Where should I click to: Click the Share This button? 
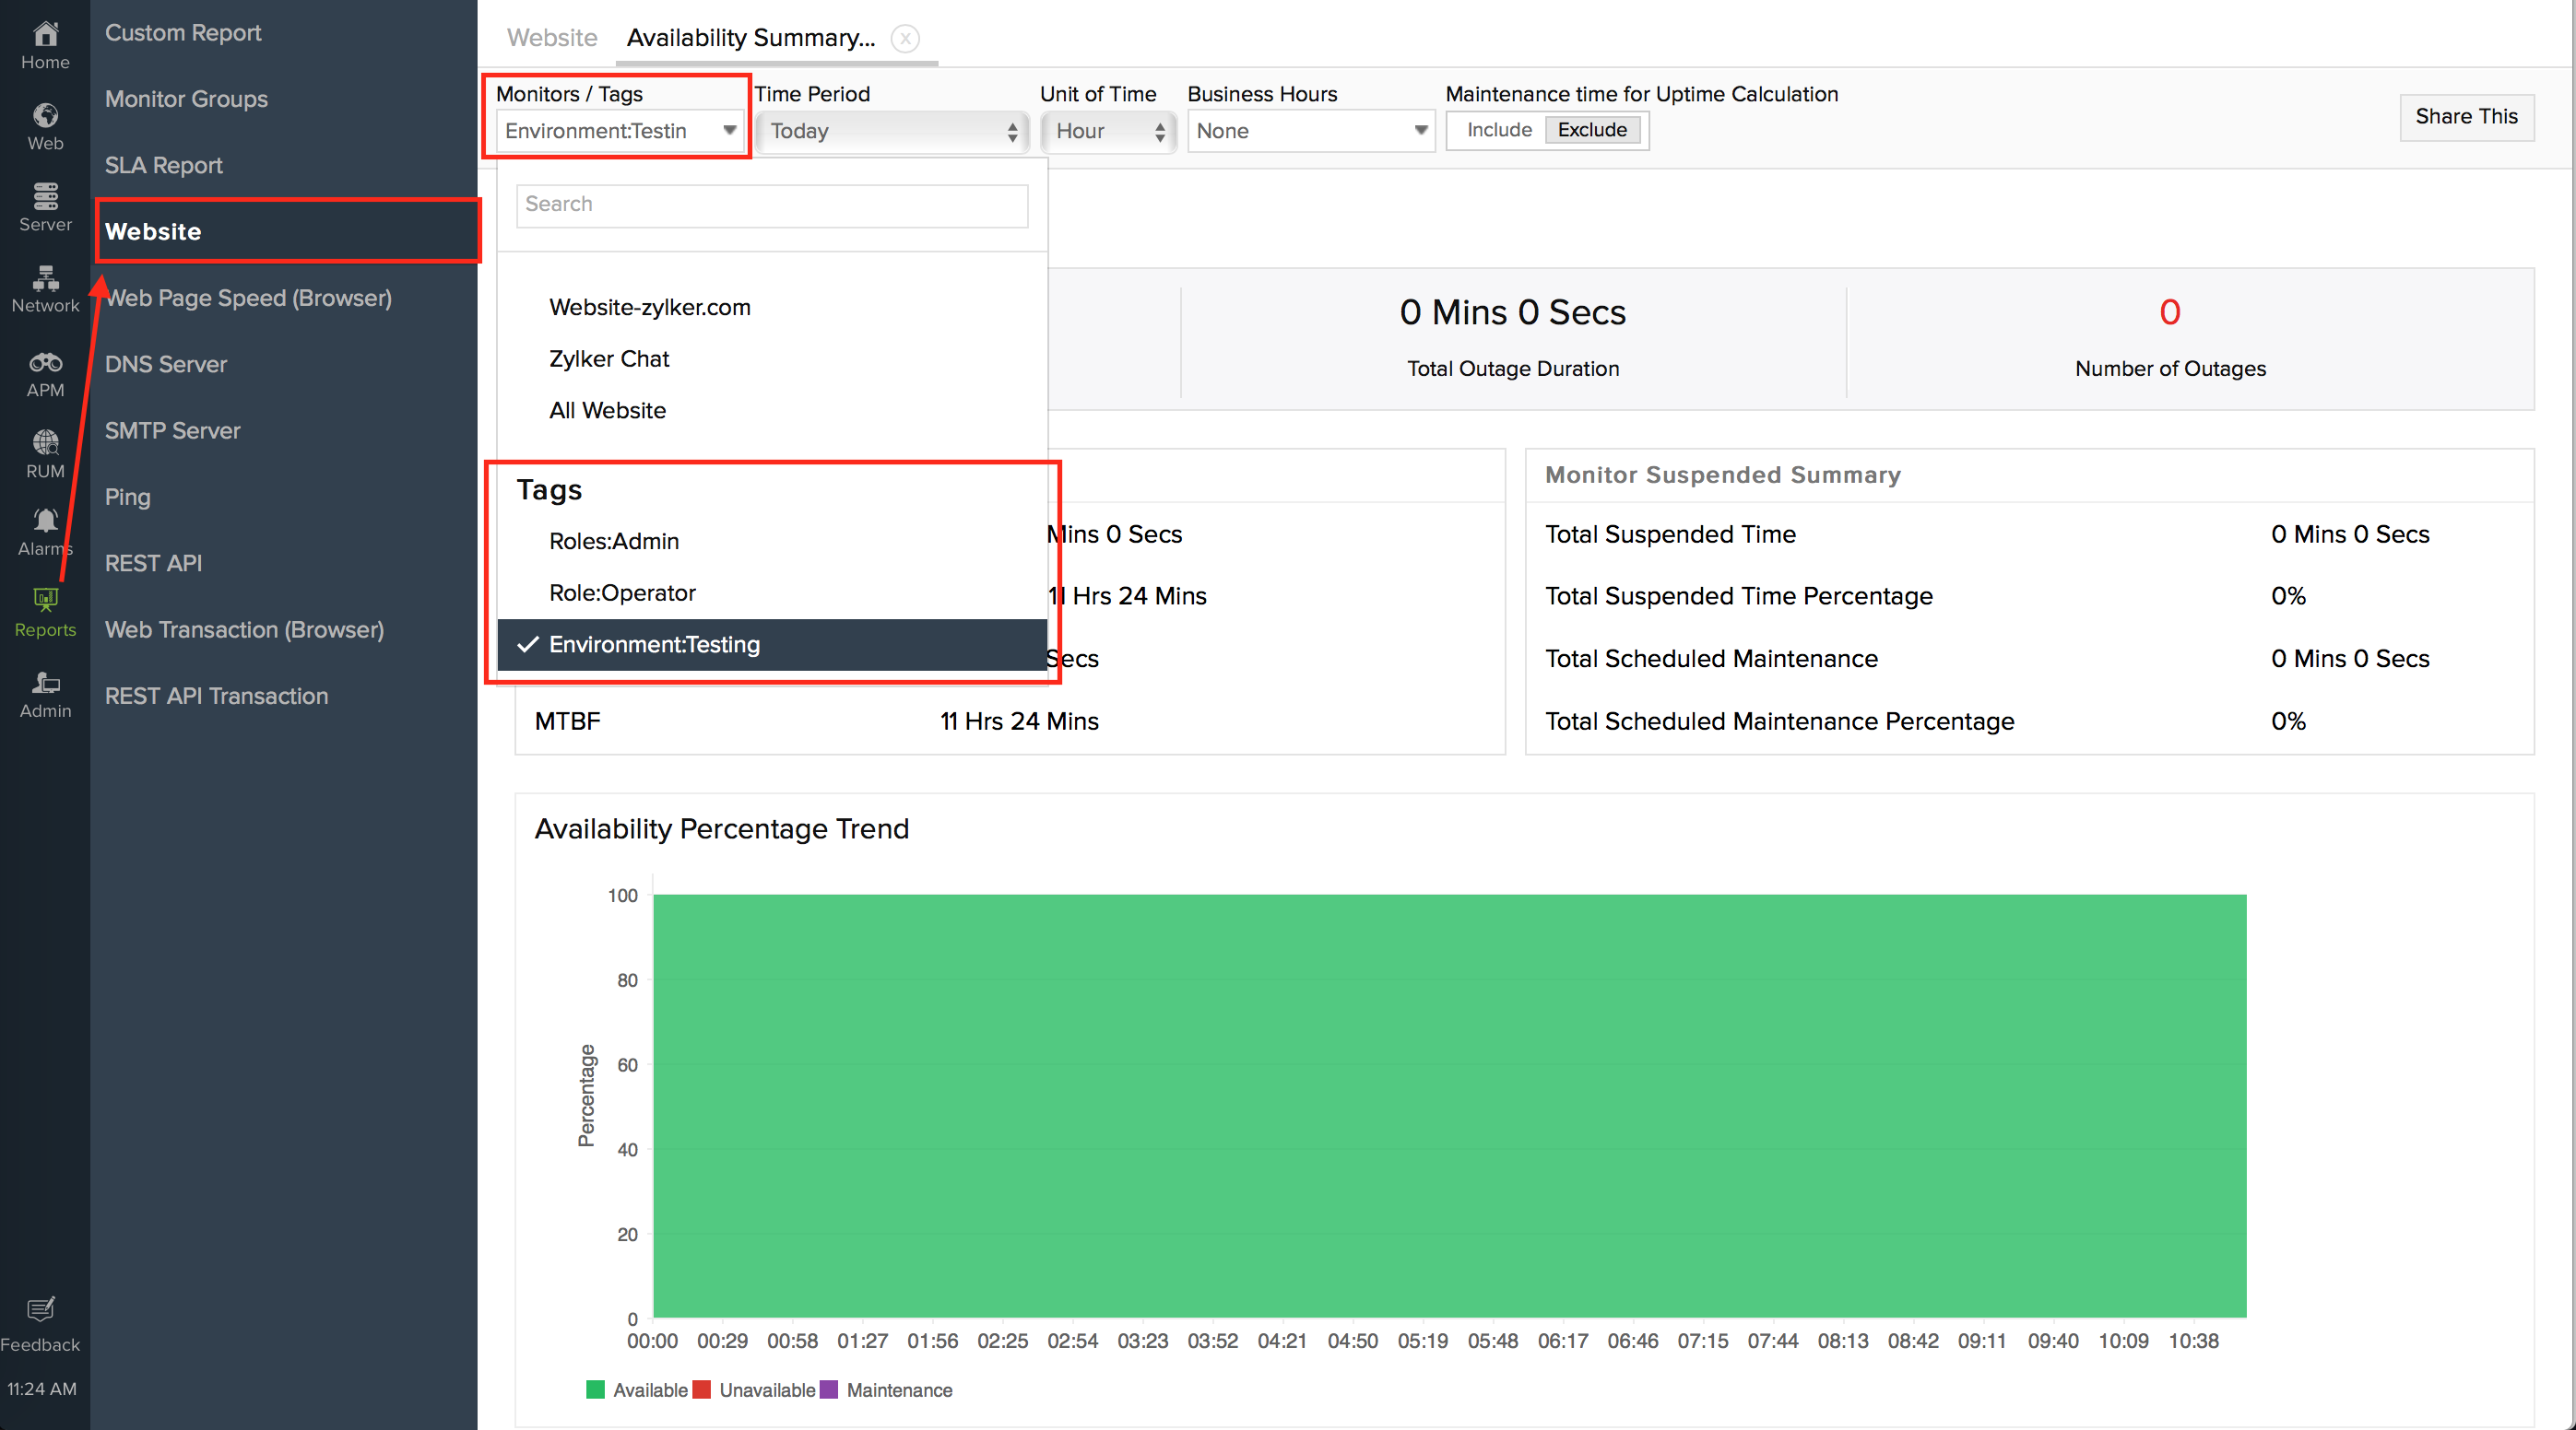(2466, 117)
